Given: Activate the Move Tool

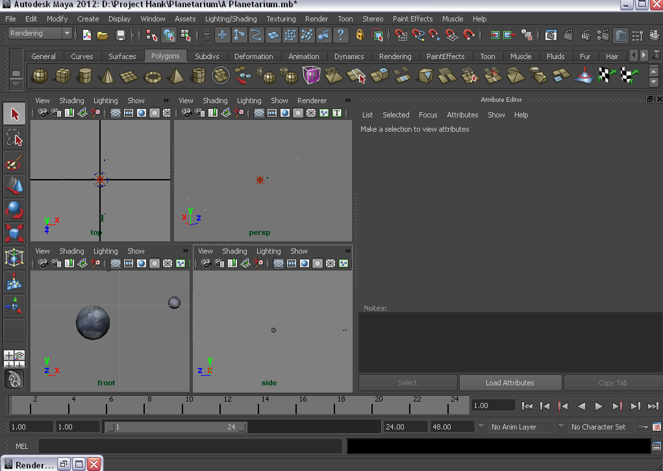Looking at the screenshot, I should pos(14,186).
